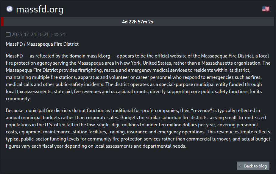276x174 pixels.
Task: Click the red marker on countdown bar
Action: 2,22
